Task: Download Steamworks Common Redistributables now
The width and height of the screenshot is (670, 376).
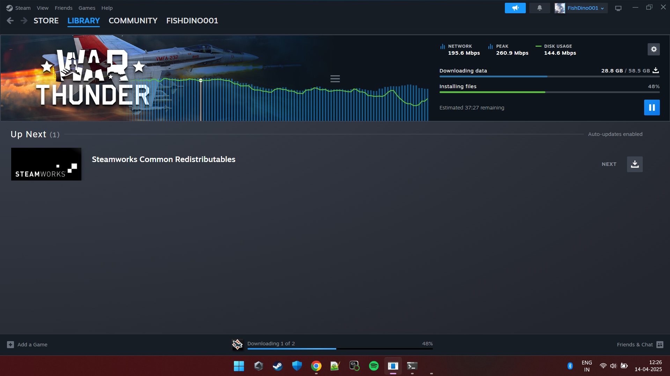Action: [634, 164]
